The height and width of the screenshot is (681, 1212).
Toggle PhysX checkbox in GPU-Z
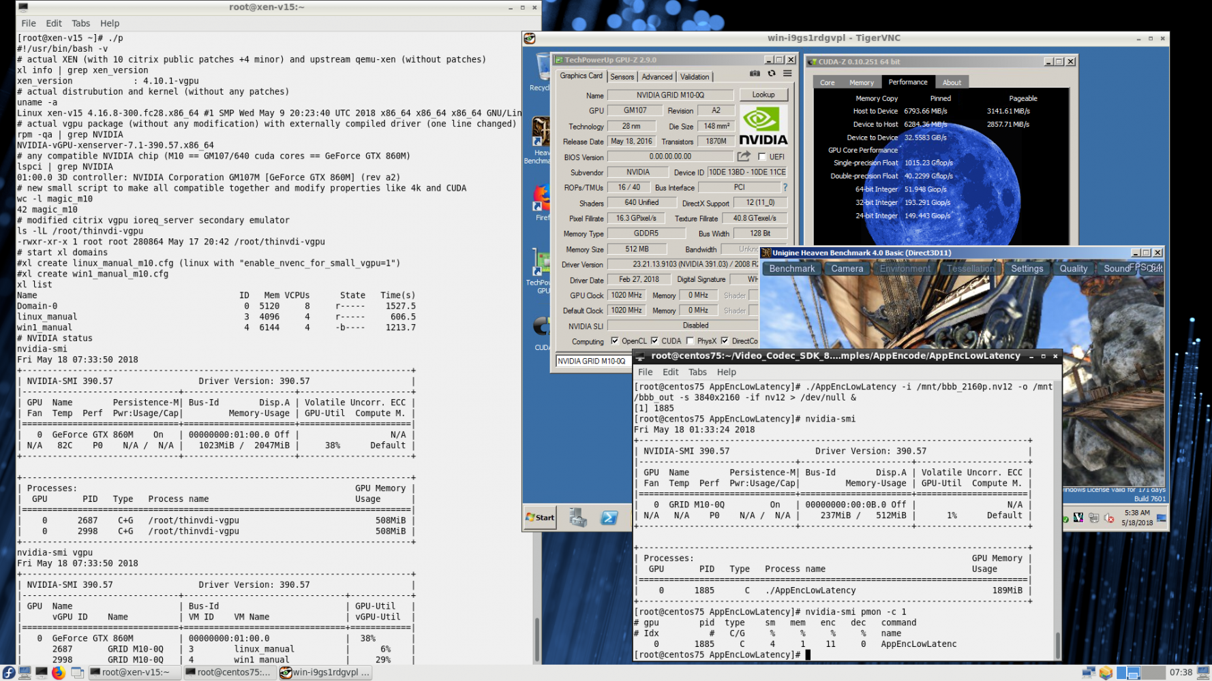pyautogui.click(x=691, y=340)
